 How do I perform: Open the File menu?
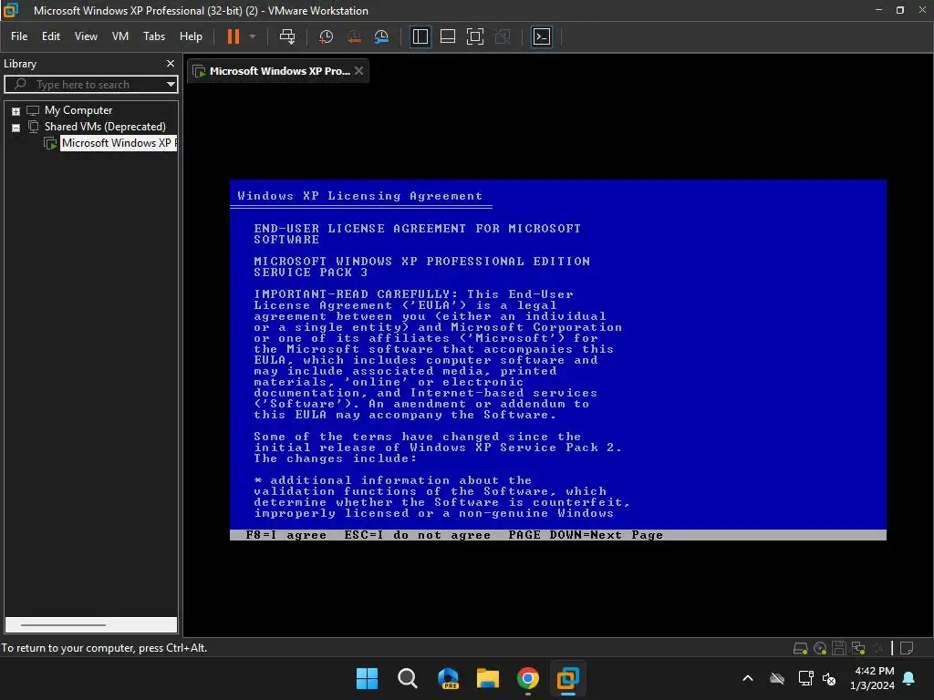[19, 36]
